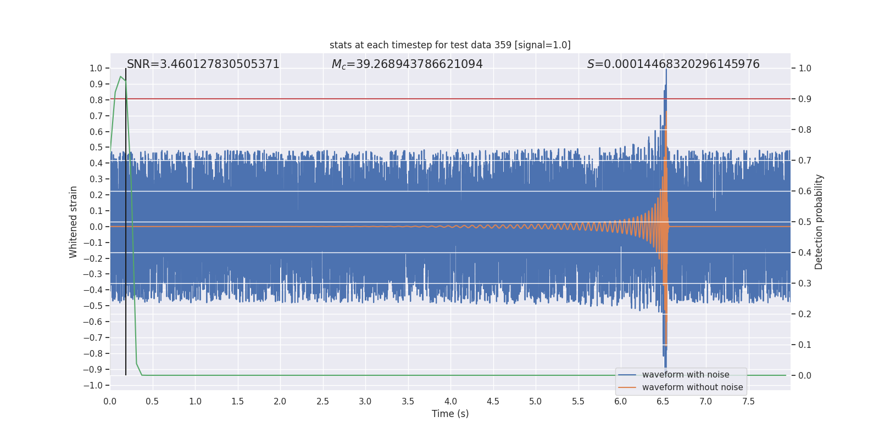Screen dimensions: 879x439
Task: Click the orange line swatch in the legend
Action: pos(627,387)
